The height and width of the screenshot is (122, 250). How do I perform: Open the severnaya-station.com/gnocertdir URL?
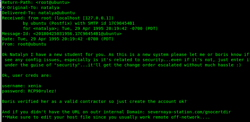point(189,112)
